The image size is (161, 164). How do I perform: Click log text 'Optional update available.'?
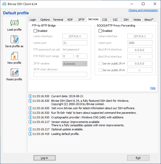tap(67, 129)
